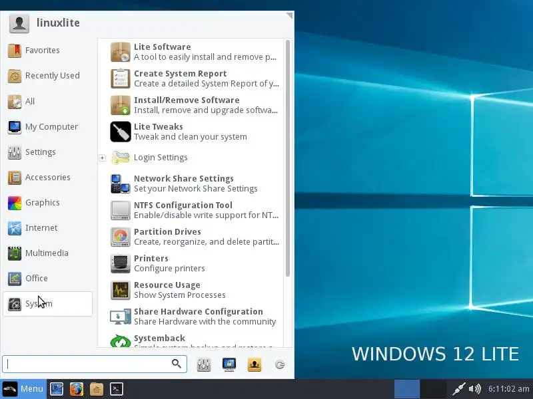Launch Resource Usage monitor icon
Image resolution: width=533 pixels, height=399 pixels.
point(121,290)
